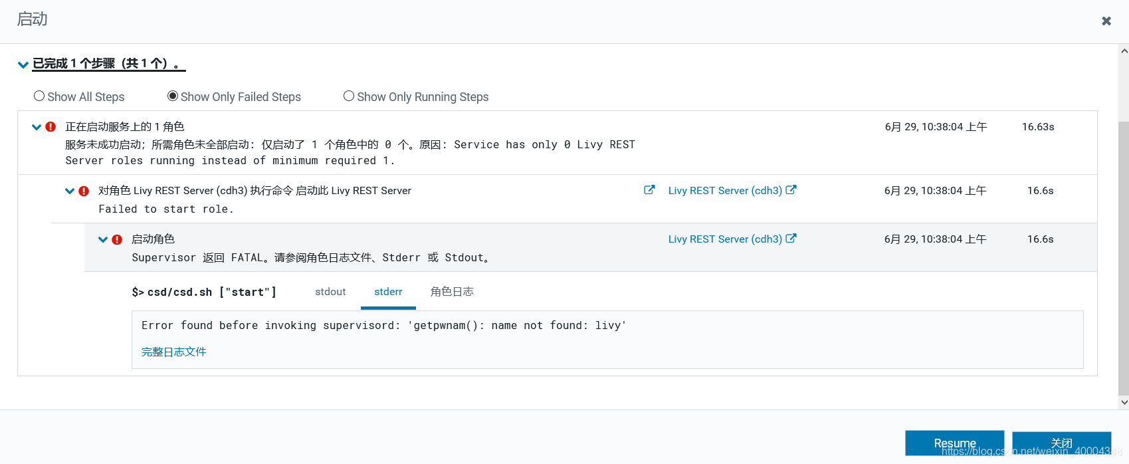Click the error icon beside 对角色 Livy REST Server
The height and width of the screenshot is (464, 1129).
(84, 191)
